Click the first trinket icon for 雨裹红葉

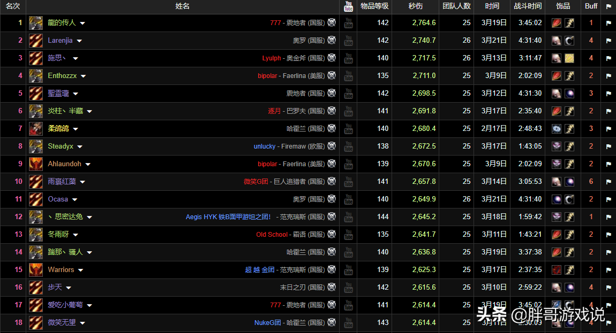(557, 182)
